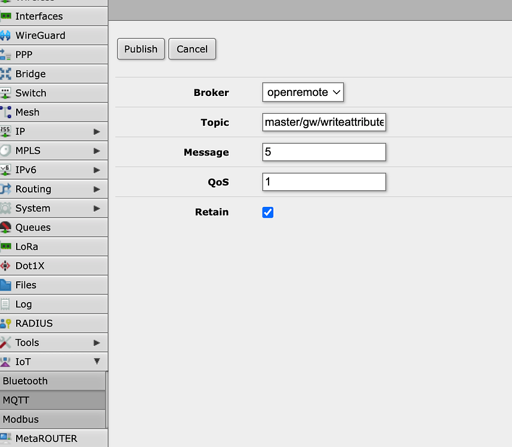Click the Bridge icon in sidebar
This screenshot has height=447, width=512.
[6, 74]
